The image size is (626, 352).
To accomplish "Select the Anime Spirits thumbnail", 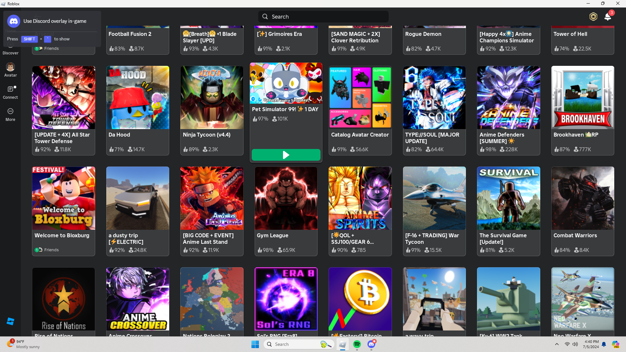I will point(360,198).
